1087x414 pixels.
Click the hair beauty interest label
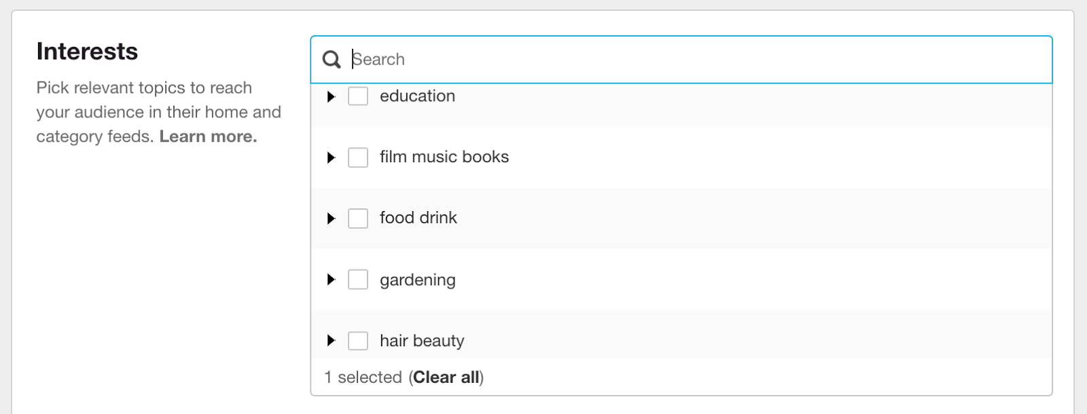[421, 340]
